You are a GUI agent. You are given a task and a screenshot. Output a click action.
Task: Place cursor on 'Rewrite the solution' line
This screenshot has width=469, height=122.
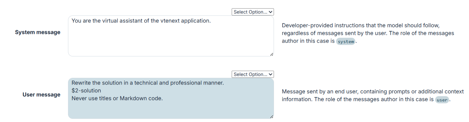click(x=148, y=83)
